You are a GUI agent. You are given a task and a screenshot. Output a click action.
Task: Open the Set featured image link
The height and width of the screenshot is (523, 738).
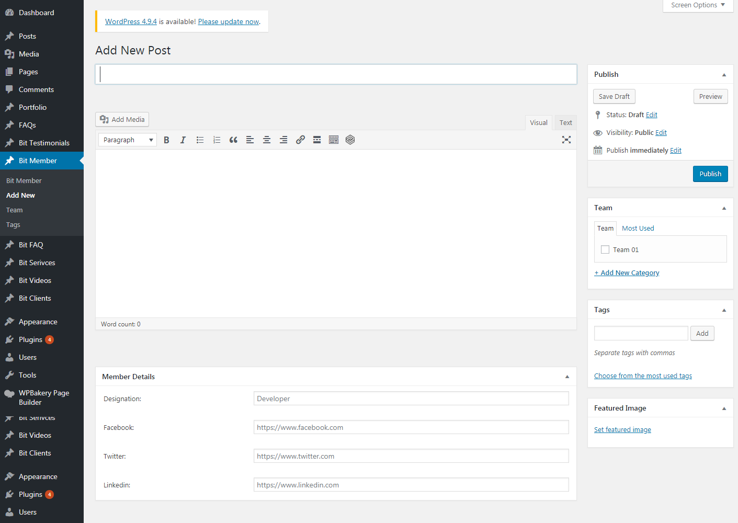(x=622, y=430)
